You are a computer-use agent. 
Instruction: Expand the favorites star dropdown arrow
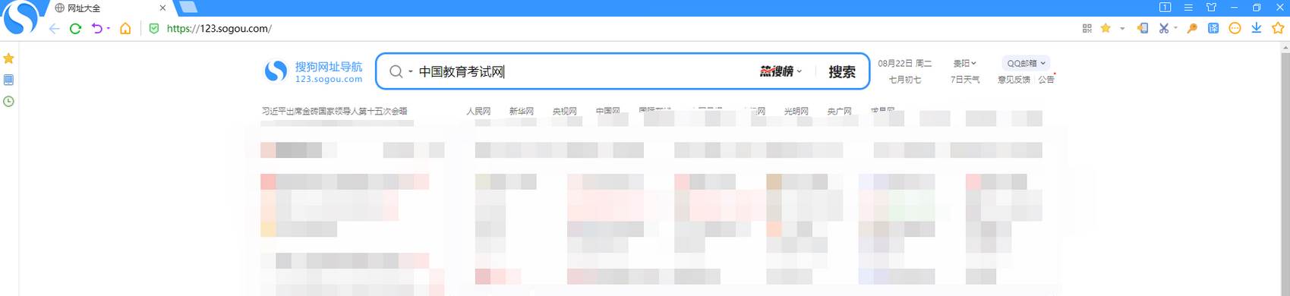tap(1122, 29)
